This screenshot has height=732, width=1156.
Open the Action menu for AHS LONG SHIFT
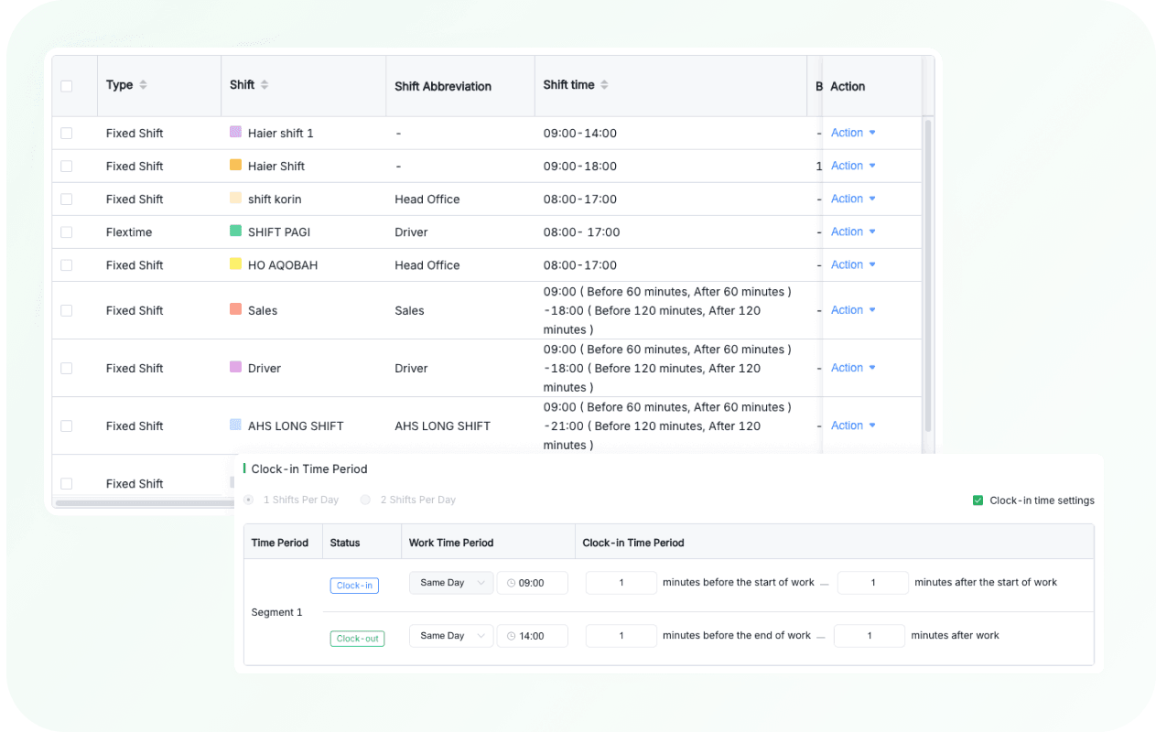(848, 425)
